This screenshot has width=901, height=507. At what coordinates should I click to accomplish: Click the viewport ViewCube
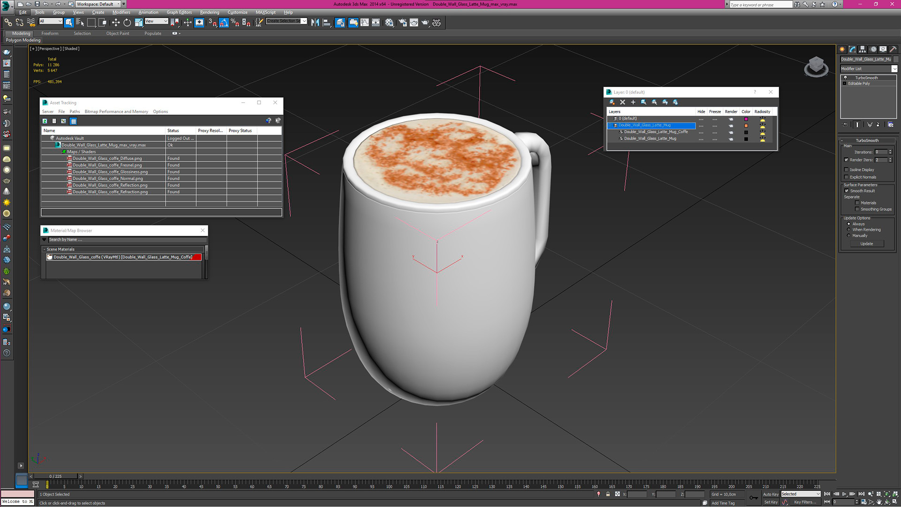pos(816,67)
